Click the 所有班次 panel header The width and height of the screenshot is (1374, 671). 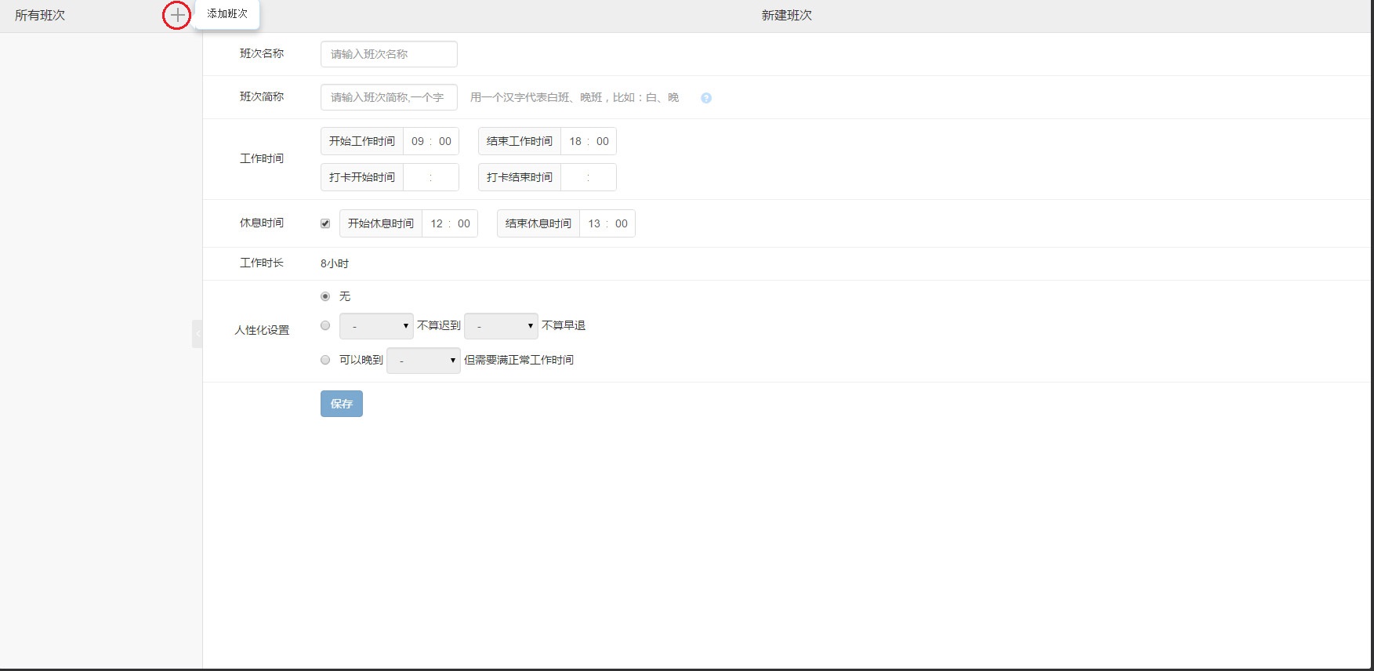click(40, 16)
